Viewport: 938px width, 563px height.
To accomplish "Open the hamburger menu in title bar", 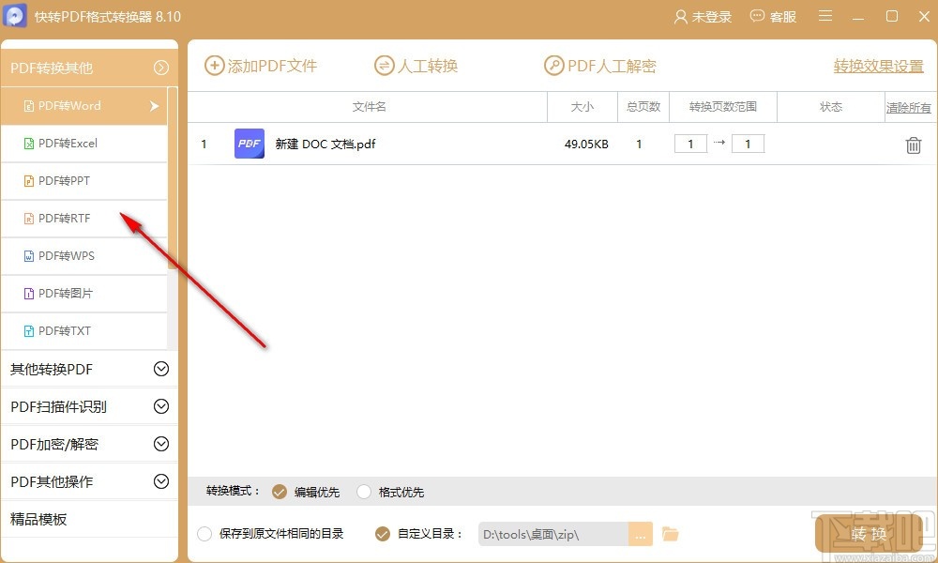I will [x=825, y=16].
